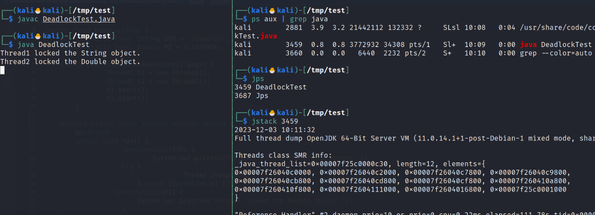Click PID 3660 in the ps output

[x=293, y=53]
